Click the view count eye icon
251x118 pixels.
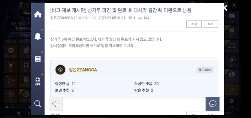click(140, 18)
